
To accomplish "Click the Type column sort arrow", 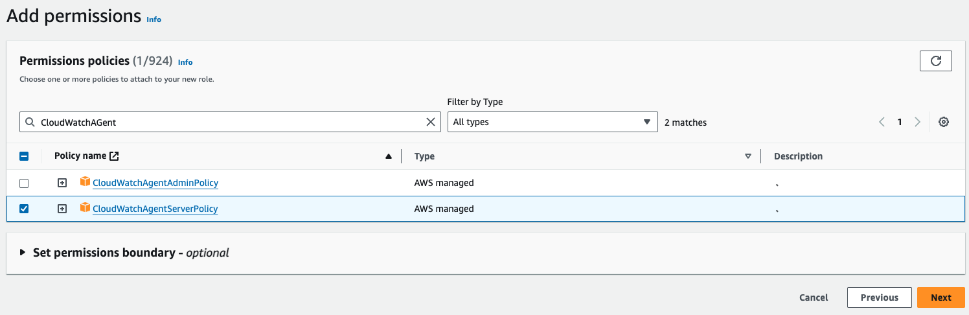I will [748, 156].
